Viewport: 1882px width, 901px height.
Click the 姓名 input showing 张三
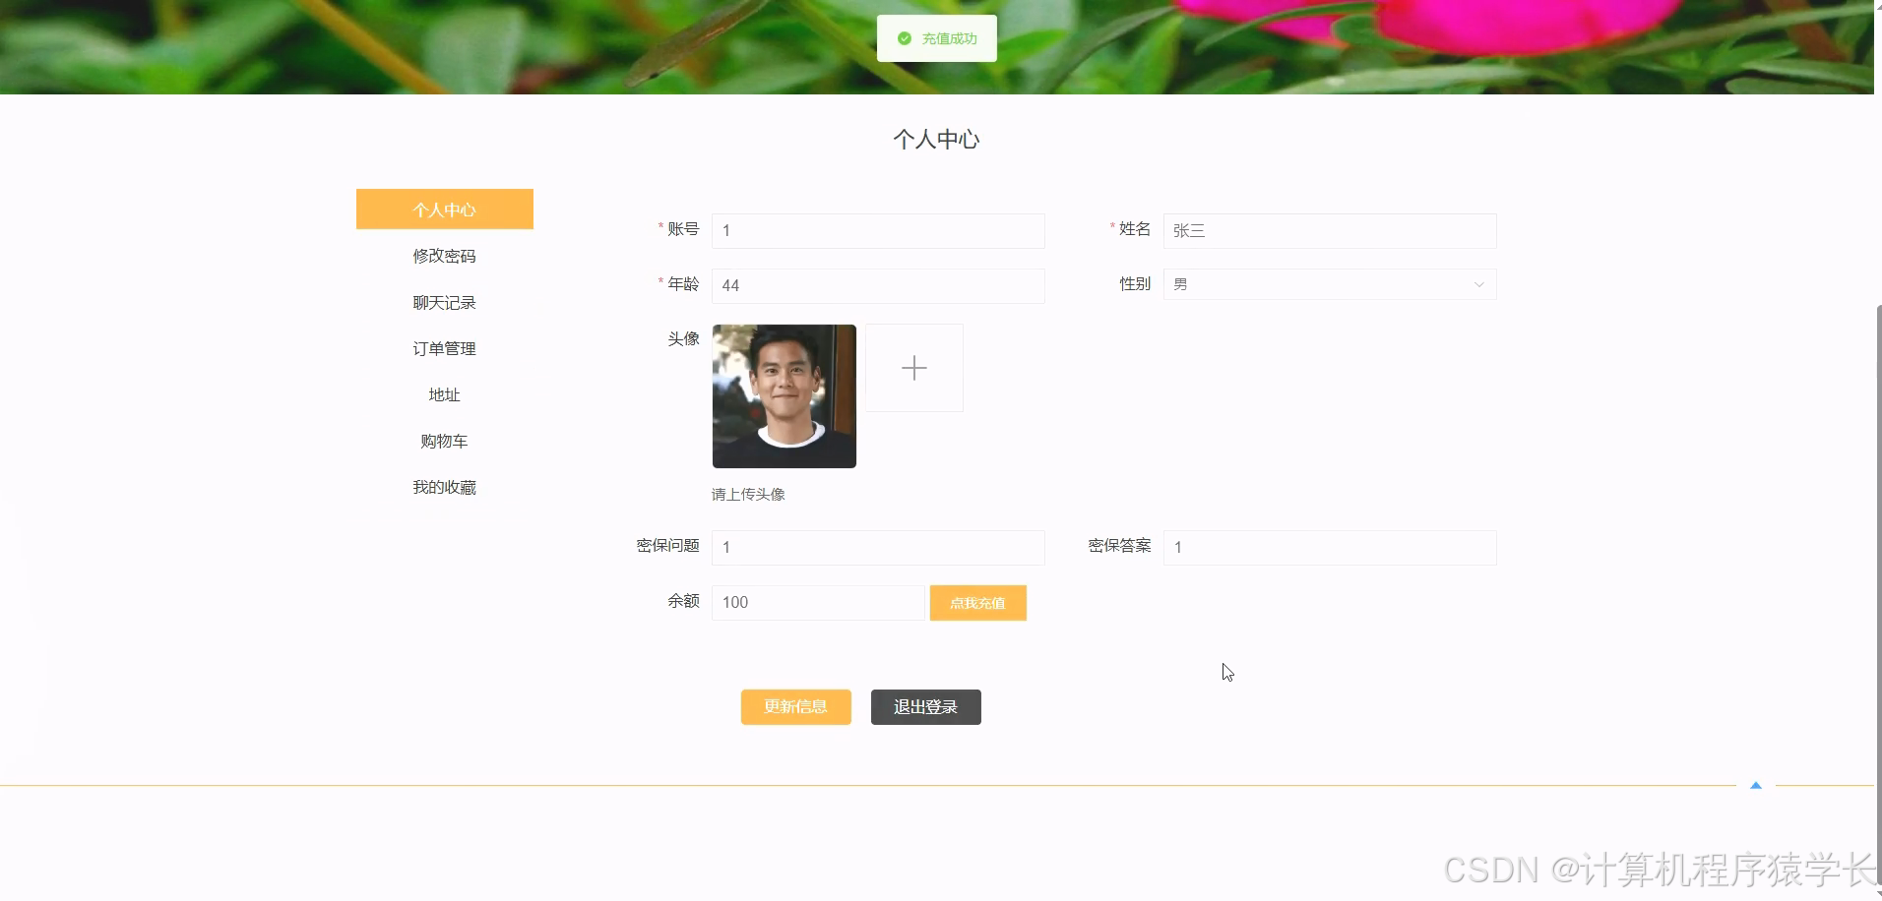pos(1329,230)
